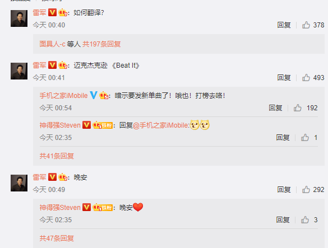The width and height of the screenshot is (328, 248).
Task: Click the V verified badge beside 手机之家iMobile
Action: 94,95
